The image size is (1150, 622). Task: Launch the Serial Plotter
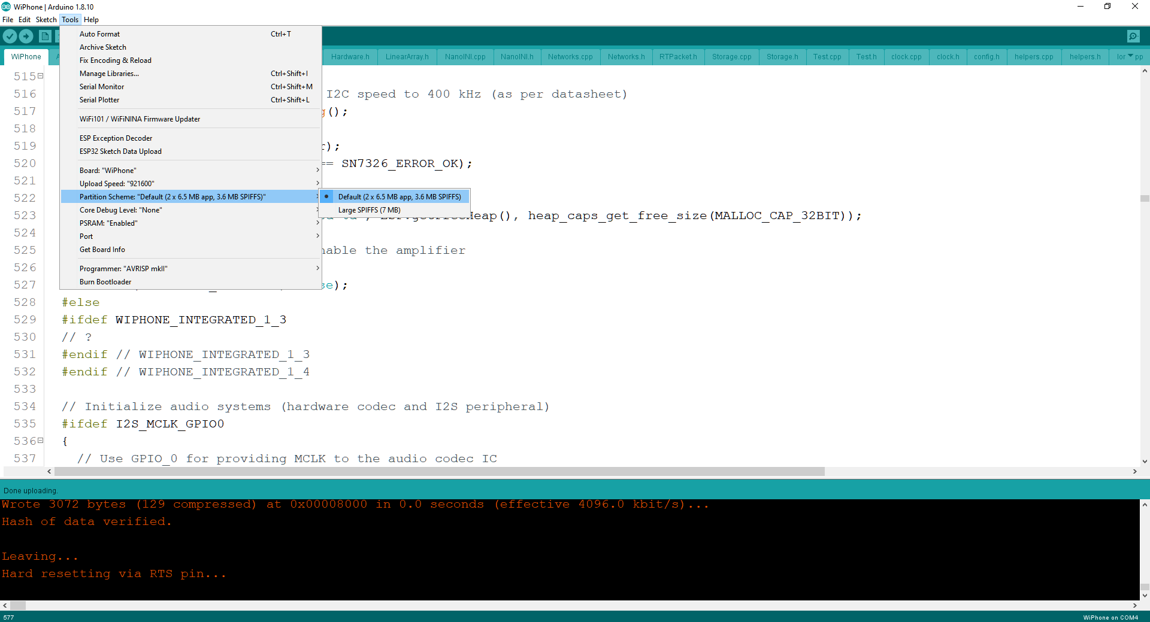[99, 99]
